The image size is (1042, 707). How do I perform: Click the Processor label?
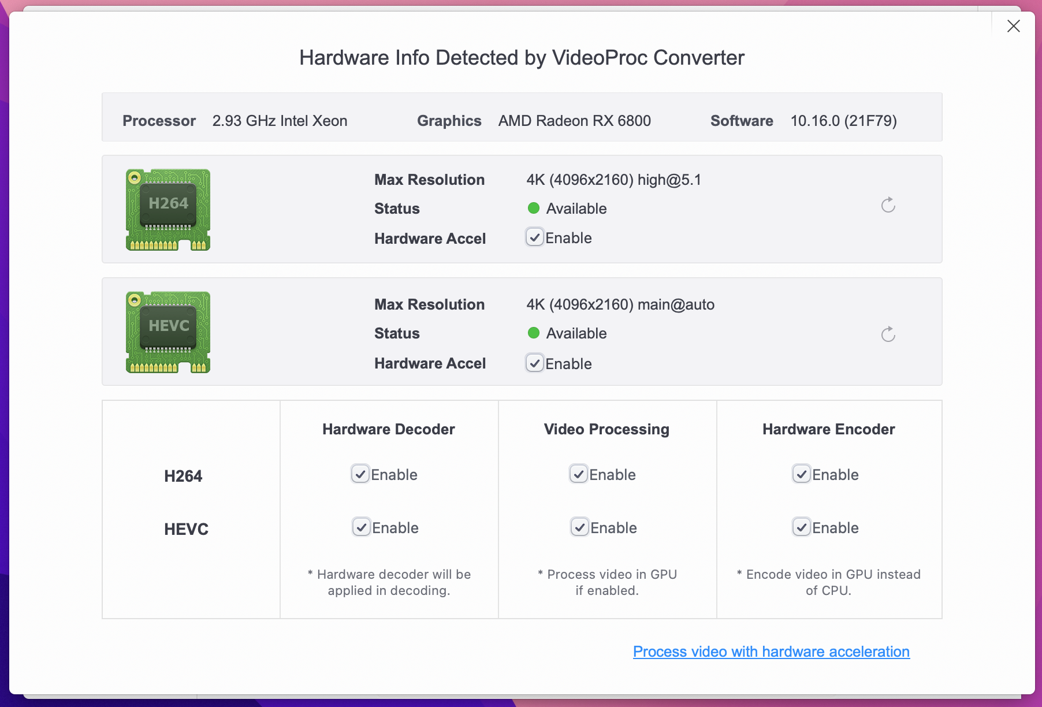pos(159,121)
